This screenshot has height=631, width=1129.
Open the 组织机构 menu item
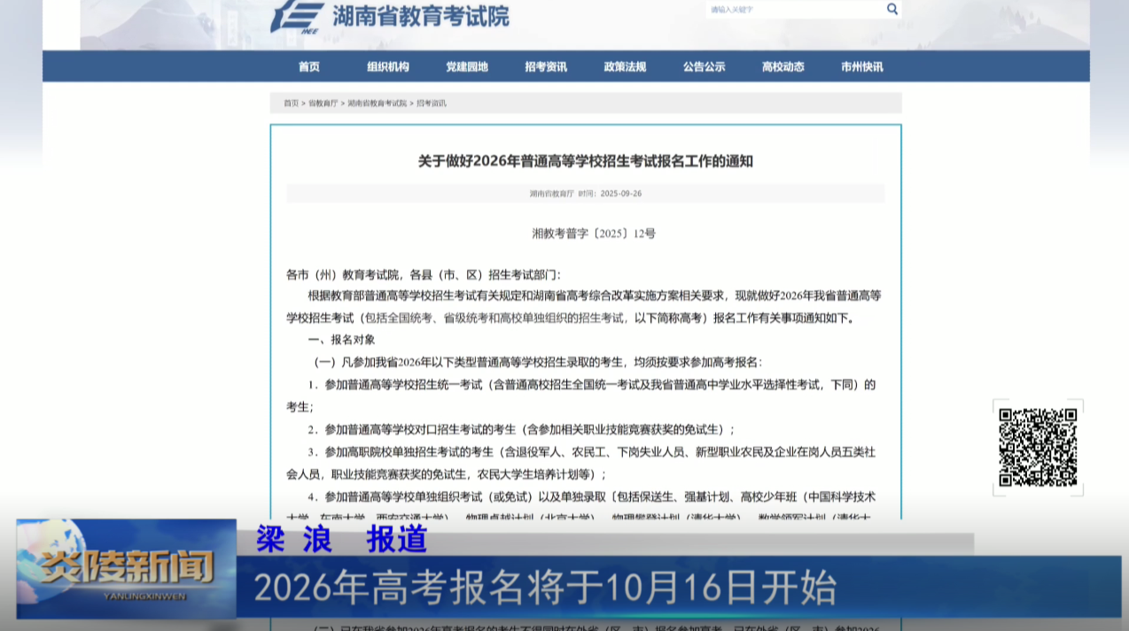(388, 66)
